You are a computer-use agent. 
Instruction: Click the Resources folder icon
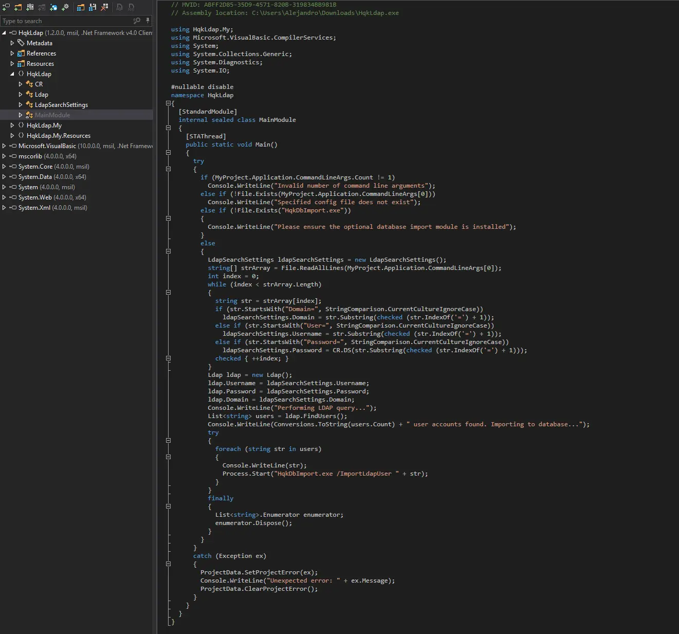[21, 63]
